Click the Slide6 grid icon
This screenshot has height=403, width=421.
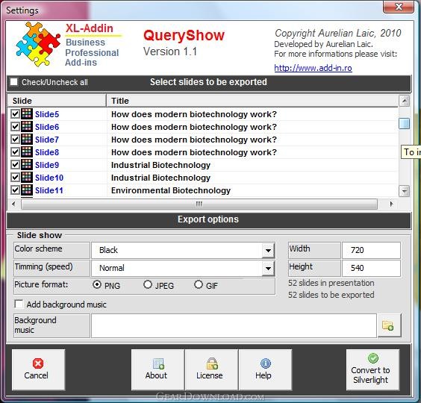point(27,126)
